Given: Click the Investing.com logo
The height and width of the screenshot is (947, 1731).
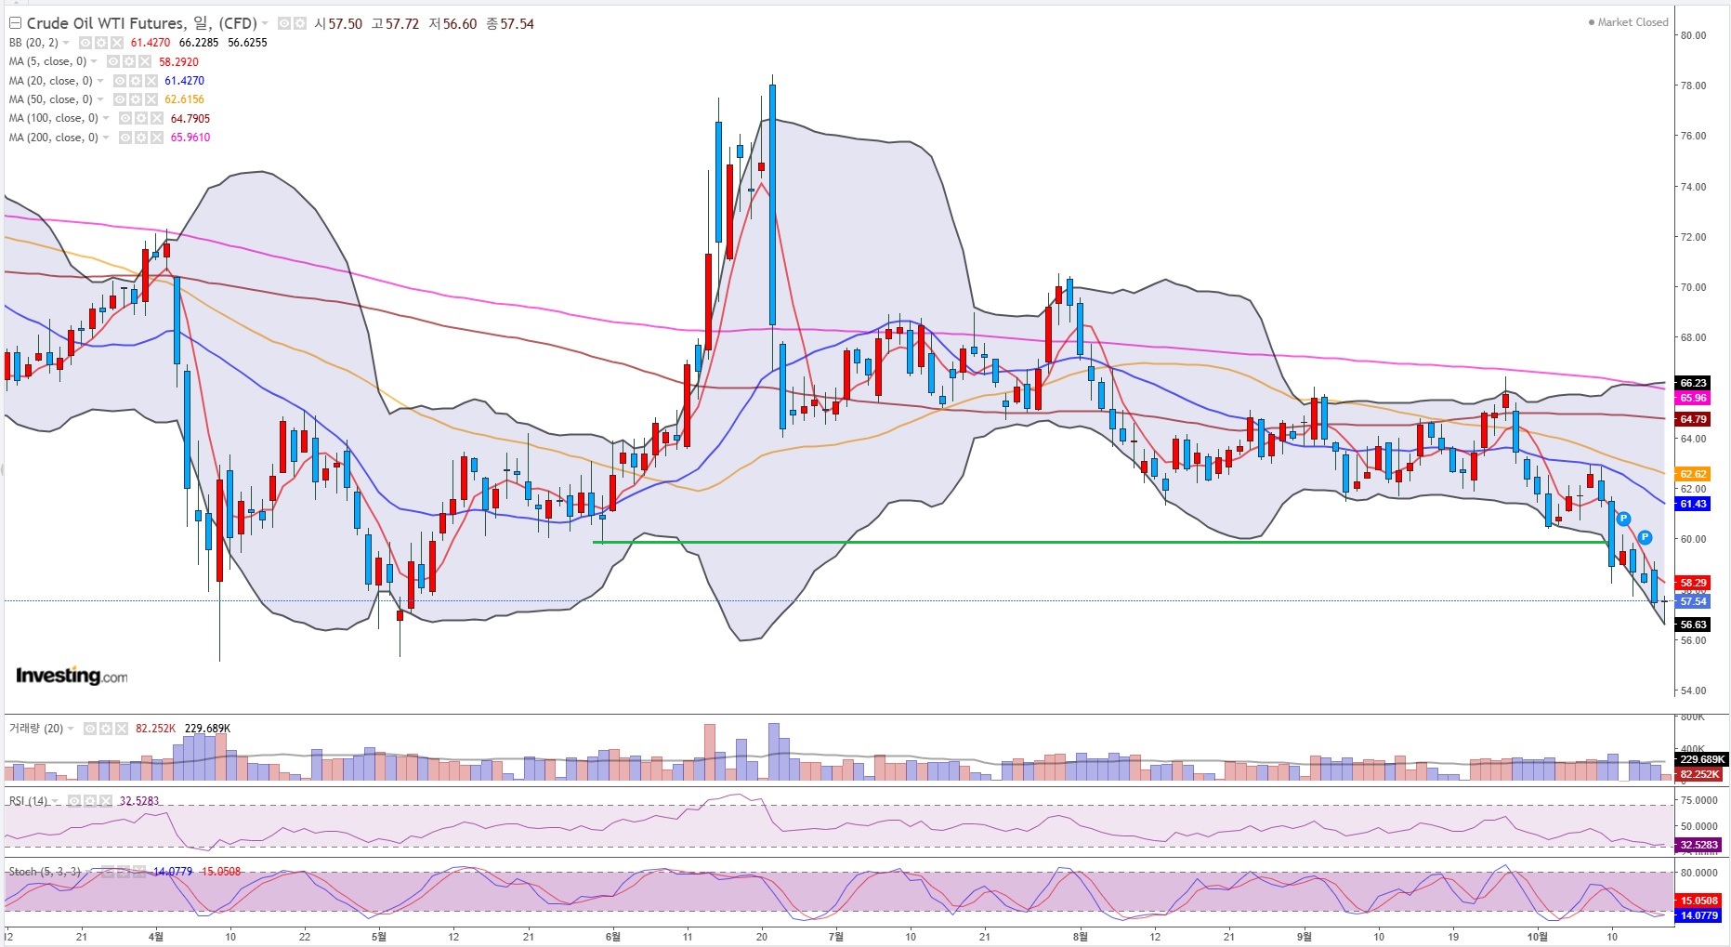Looking at the screenshot, I should [72, 676].
